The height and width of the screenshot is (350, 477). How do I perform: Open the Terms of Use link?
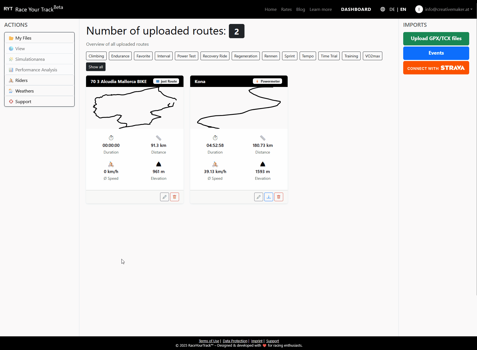(x=209, y=341)
